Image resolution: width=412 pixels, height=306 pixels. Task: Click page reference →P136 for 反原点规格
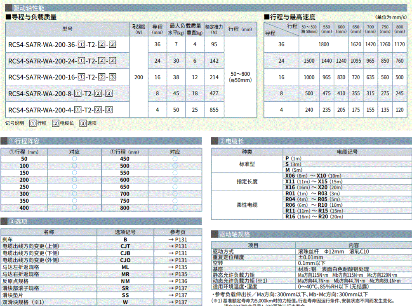pyautogui.click(x=178, y=281)
